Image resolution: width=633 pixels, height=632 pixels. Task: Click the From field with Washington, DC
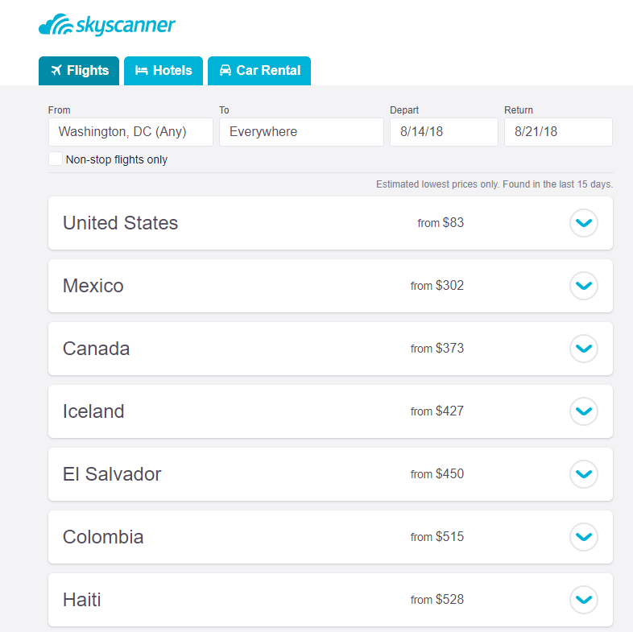[x=130, y=132]
